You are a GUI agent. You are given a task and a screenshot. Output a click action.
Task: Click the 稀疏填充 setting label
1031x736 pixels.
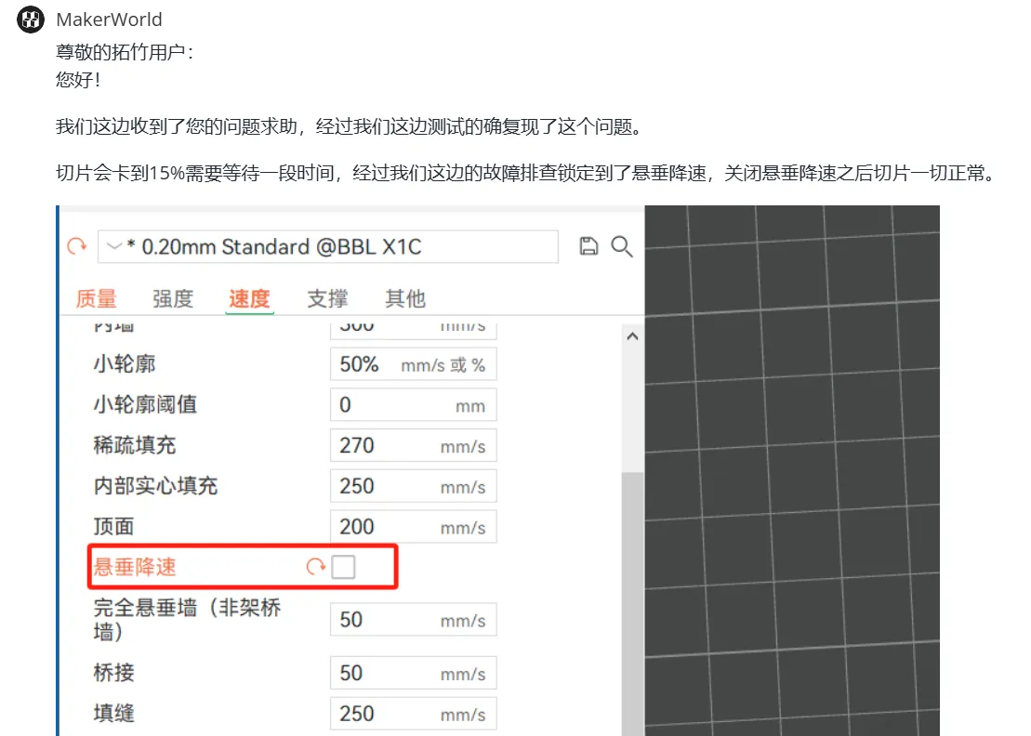tap(135, 445)
